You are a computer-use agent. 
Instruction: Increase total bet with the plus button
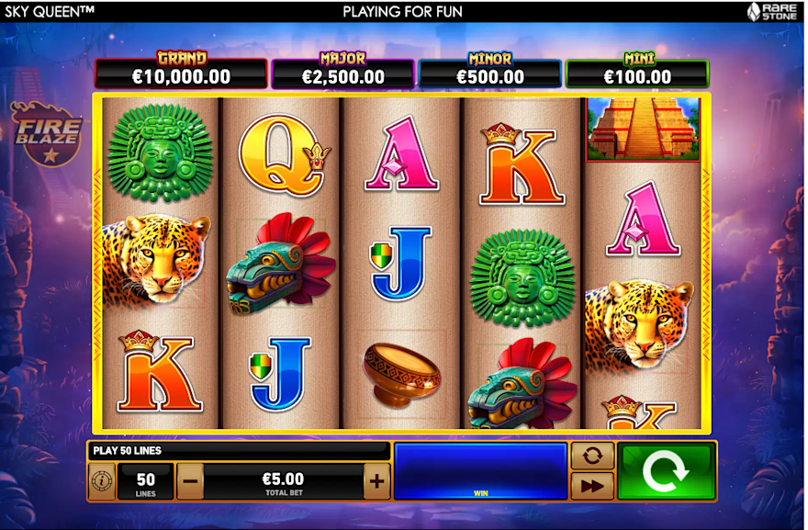click(376, 481)
